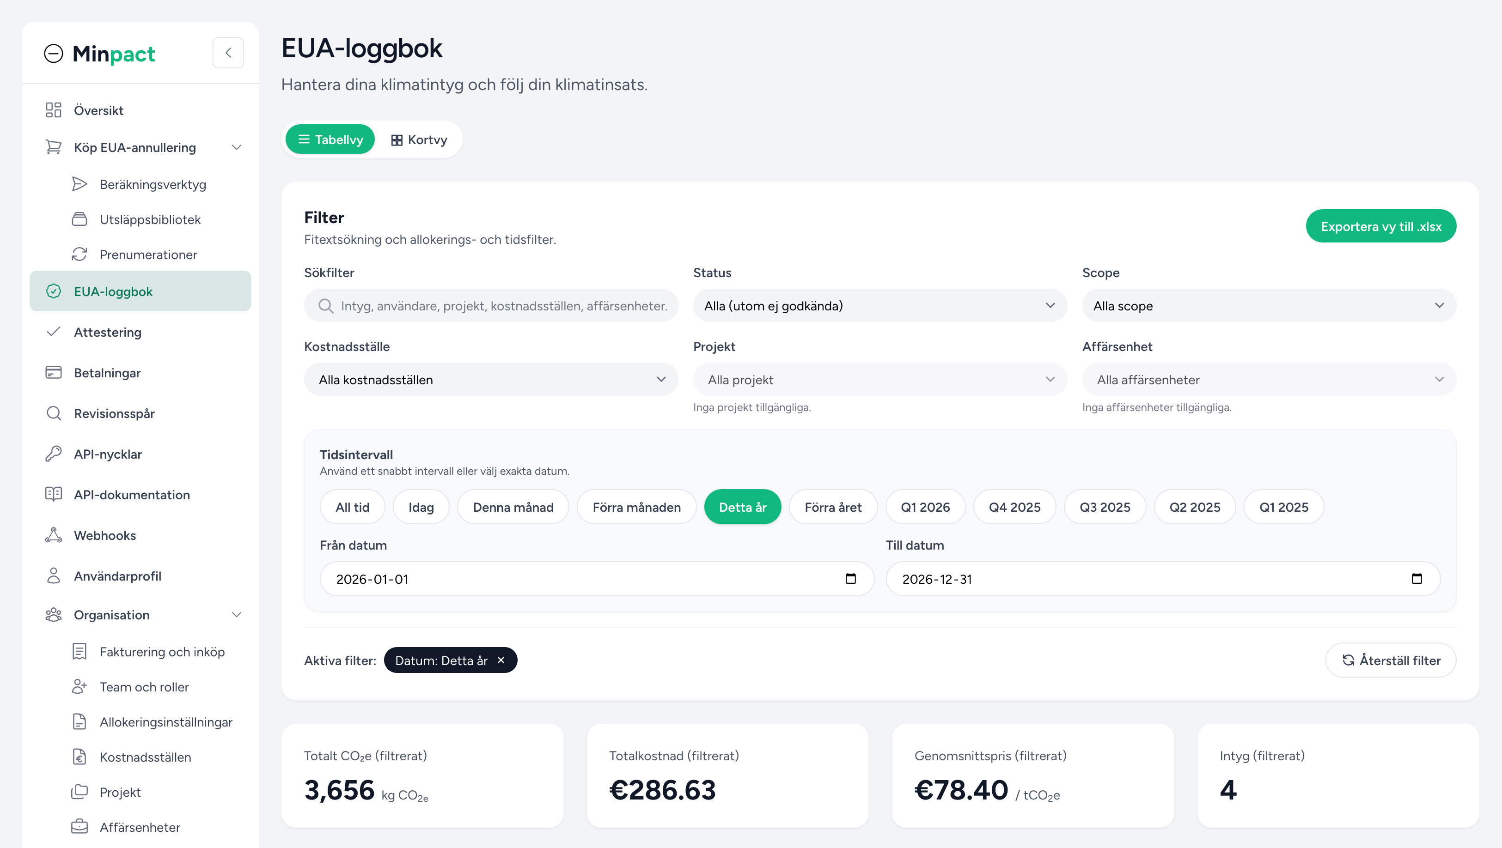Screen dimensions: 1502x848
Task: Click the Exportera vy till .xlsx button
Action: (1381, 225)
